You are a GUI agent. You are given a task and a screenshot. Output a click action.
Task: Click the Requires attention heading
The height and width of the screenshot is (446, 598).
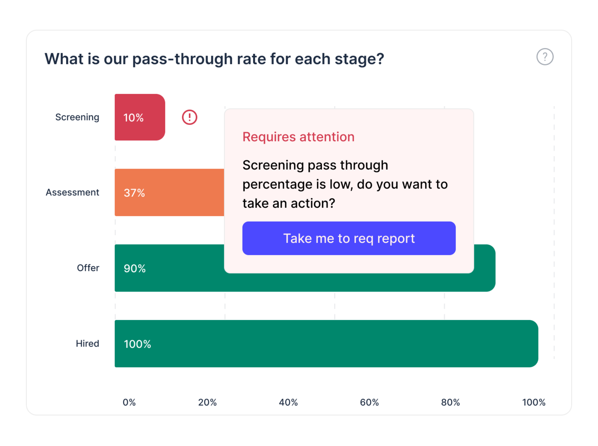(298, 137)
